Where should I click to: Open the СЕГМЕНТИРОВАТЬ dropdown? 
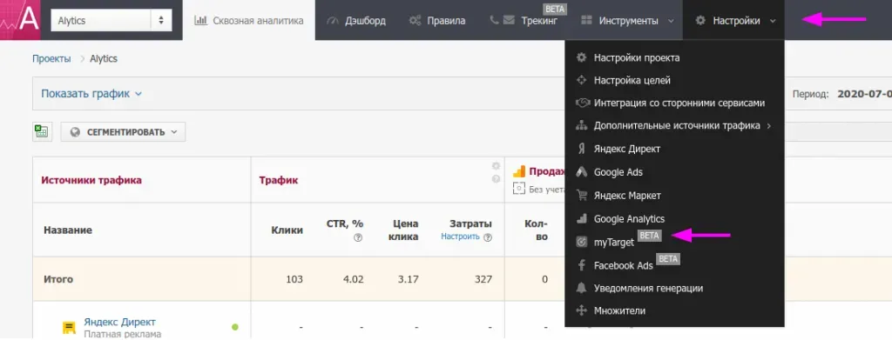(124, 131)
